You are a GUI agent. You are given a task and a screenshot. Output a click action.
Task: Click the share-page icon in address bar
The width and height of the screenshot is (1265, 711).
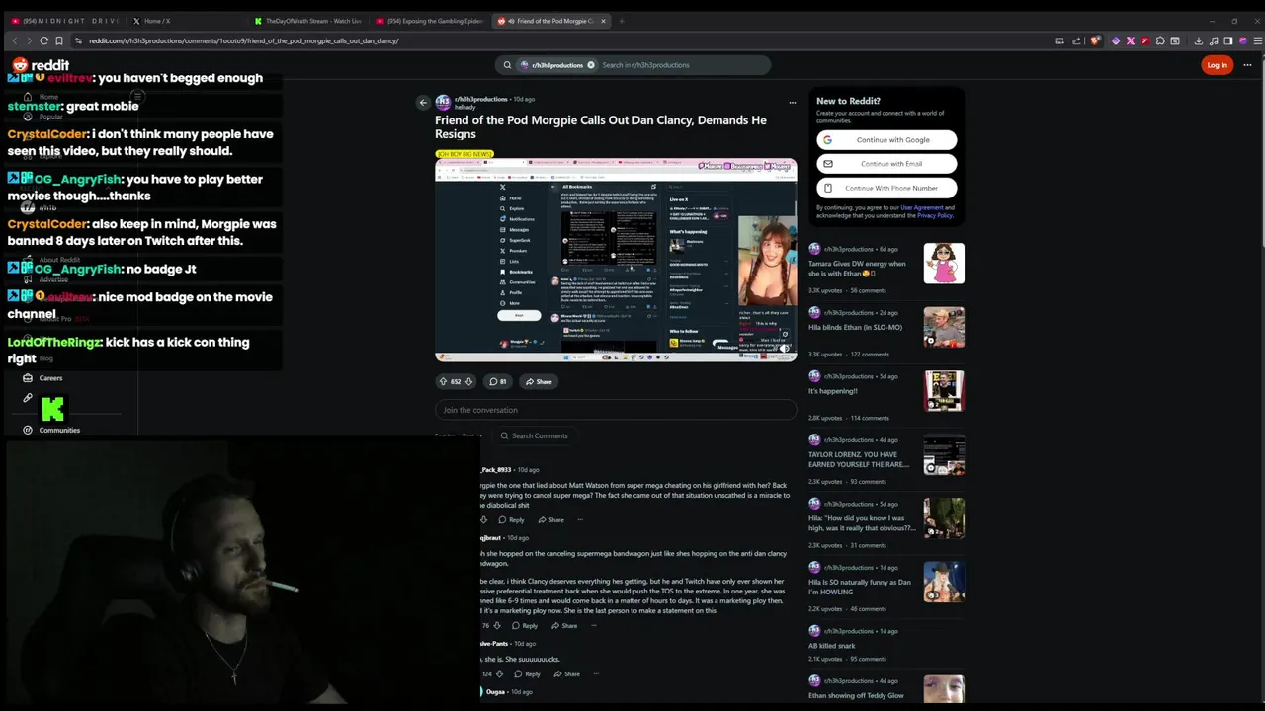(x=1076, y=40)
